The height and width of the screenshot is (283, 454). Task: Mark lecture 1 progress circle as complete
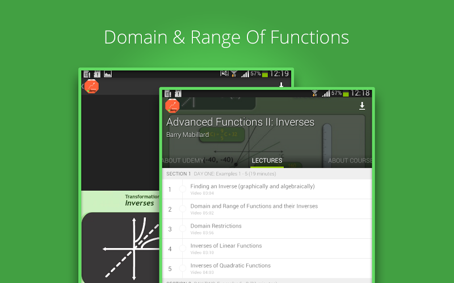pos(182,189)
